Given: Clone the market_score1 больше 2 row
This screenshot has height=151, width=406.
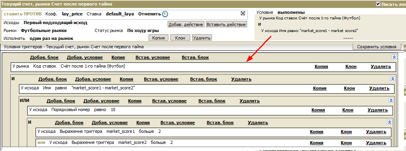Looking at the screenshot, I should (346, 132).
